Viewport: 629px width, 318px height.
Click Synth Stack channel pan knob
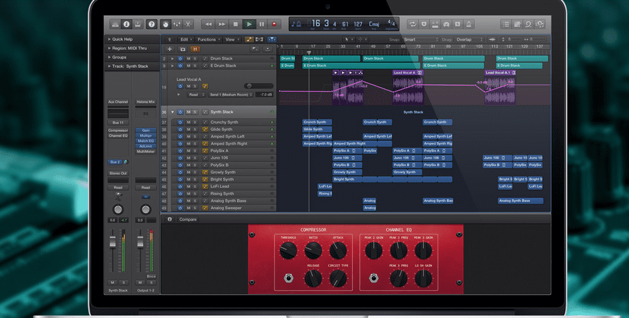(118, 209)
